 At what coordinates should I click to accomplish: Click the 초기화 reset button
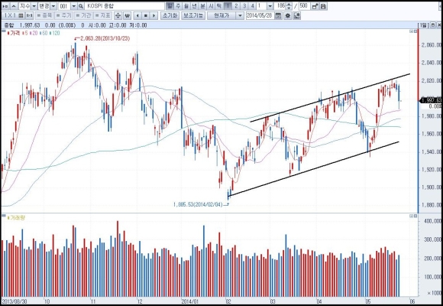tap(170, 15)
